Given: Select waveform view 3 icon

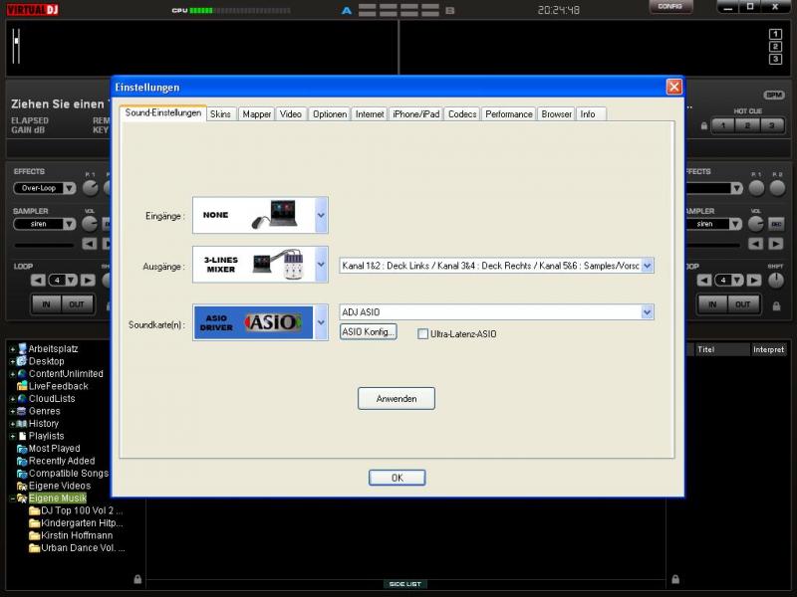Looking at the screenshot, I should coord(775,60).
